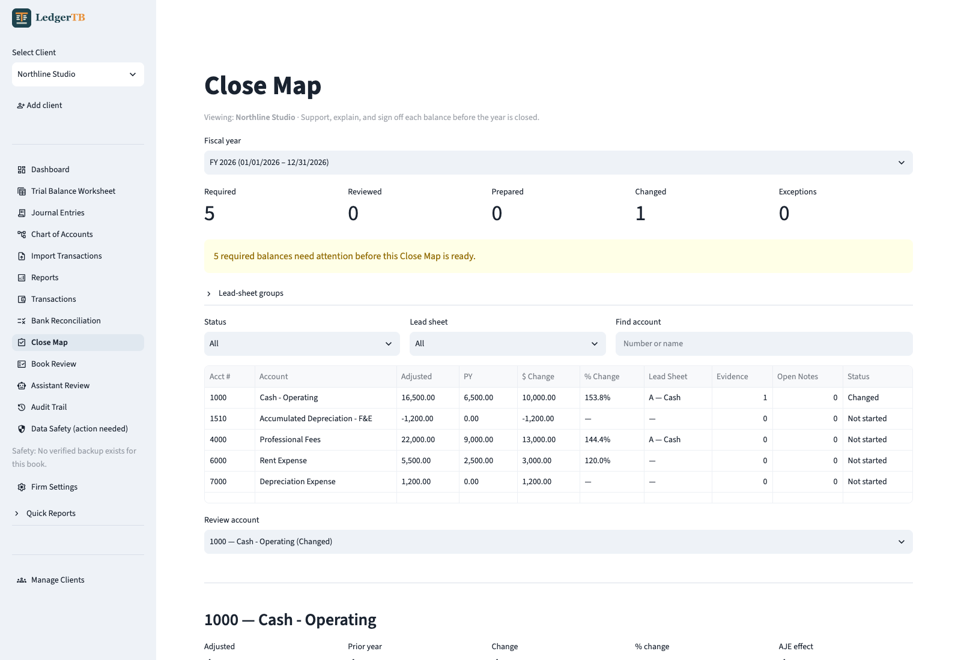Focus the Find account search field
Viewport: 961px width, 660px height.
764,344
